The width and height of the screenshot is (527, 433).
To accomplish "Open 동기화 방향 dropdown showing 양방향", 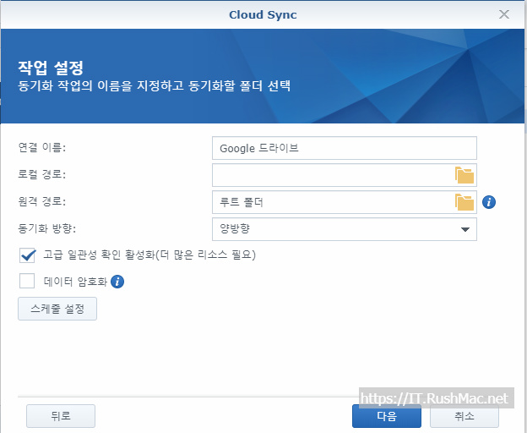I will tap(345, 229).
